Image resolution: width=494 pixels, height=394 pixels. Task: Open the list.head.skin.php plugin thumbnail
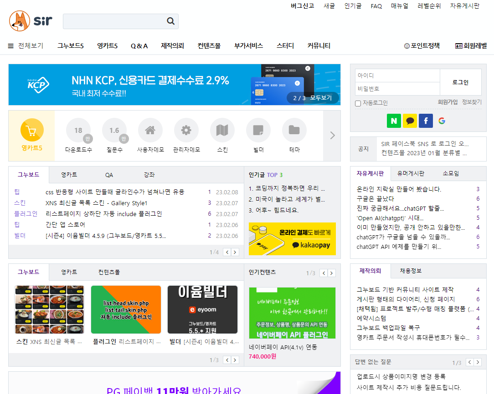click(x=126, y=309)
